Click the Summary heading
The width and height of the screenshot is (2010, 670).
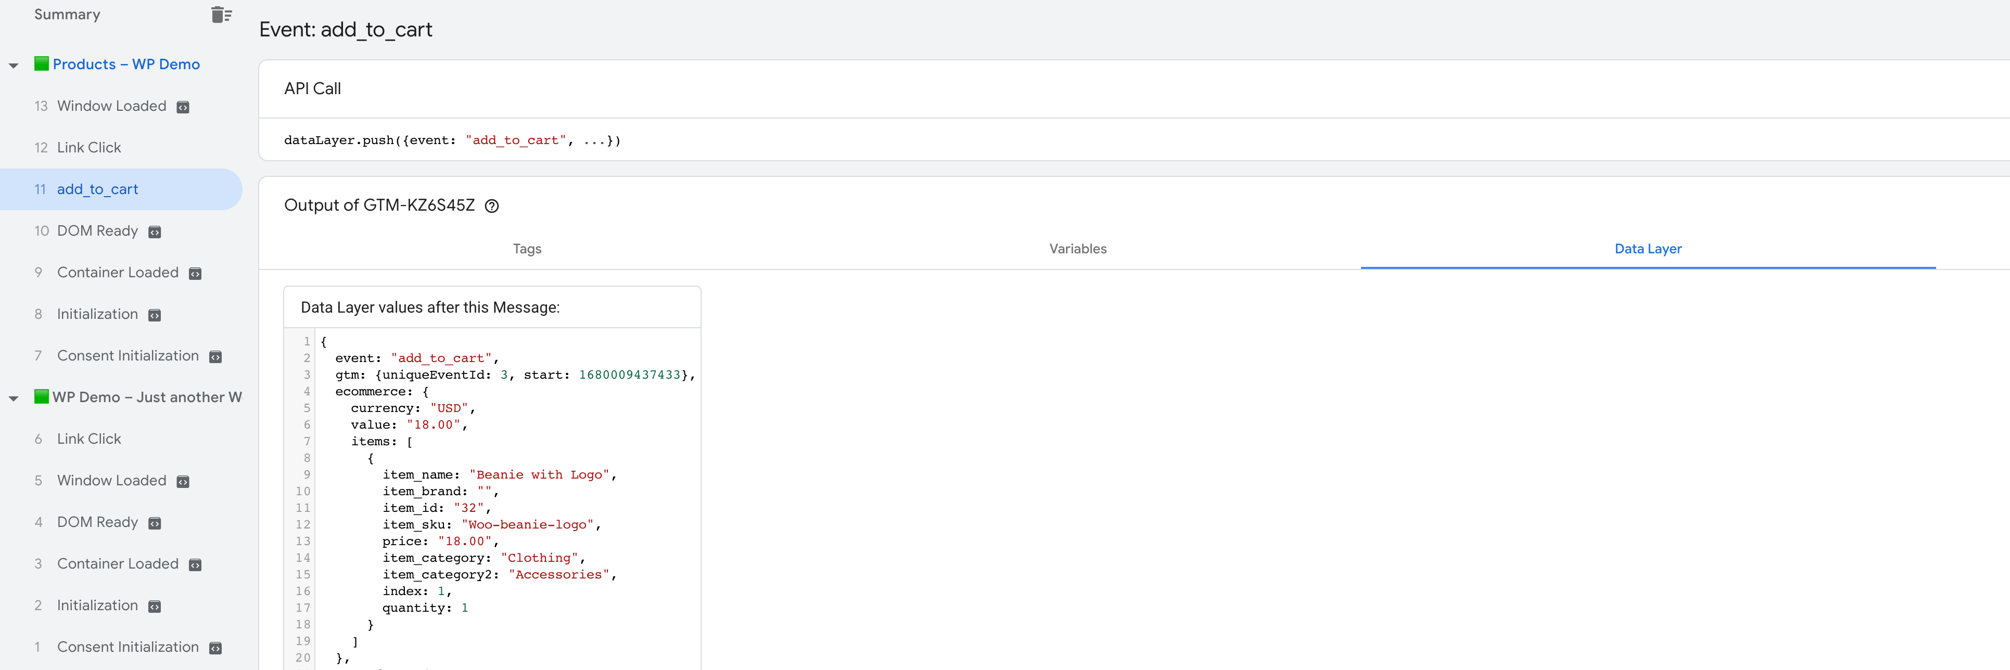tap(66, 14)
